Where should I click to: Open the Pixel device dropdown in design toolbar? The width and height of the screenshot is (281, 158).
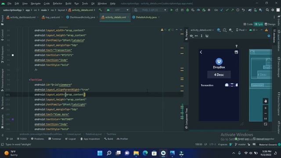(241, 30)
